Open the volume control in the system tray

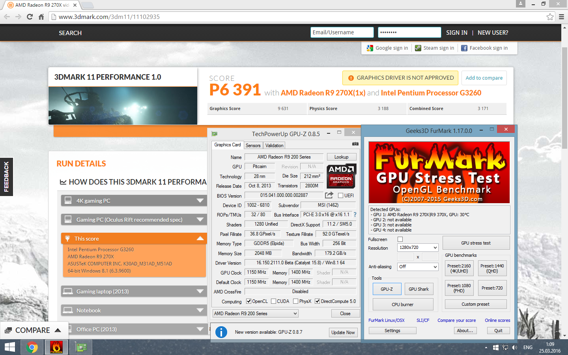pyautogui.click(x=514, y=348)
